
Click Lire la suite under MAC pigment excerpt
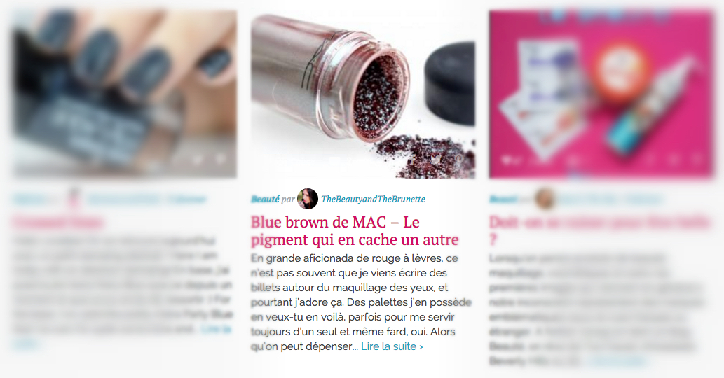click(392, 346)
